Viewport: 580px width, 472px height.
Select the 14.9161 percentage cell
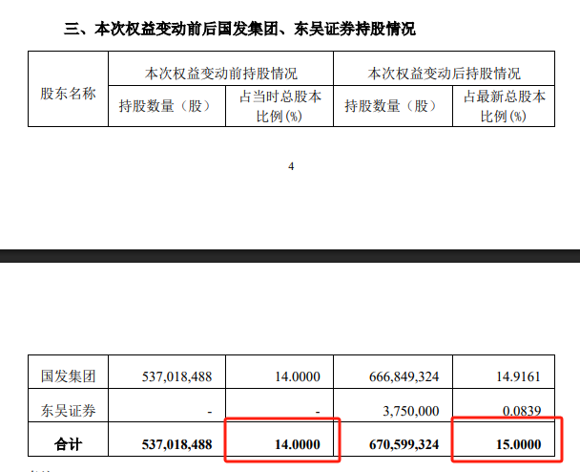pos(518,376)
